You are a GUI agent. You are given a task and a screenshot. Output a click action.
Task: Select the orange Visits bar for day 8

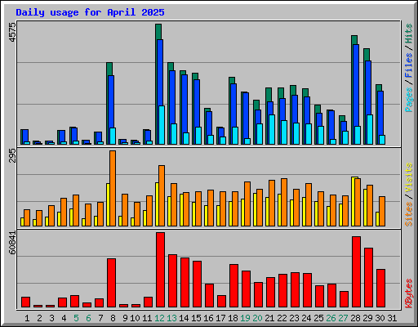tap(113, 188)
